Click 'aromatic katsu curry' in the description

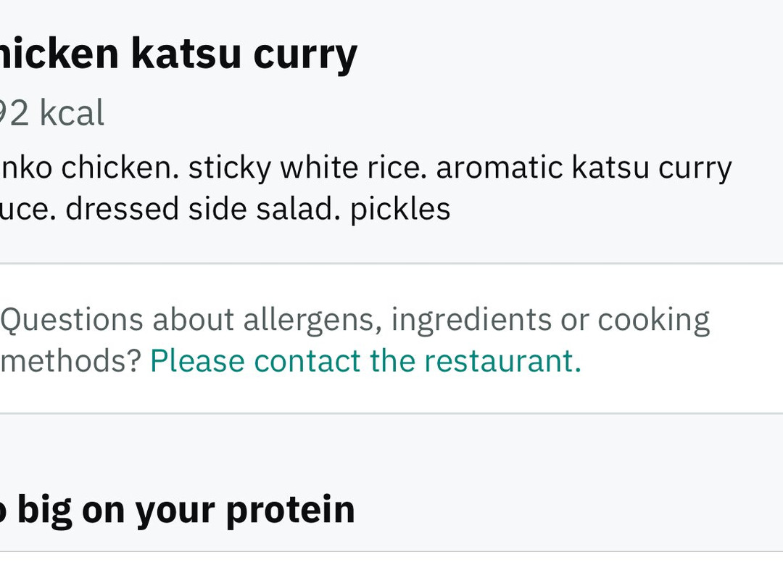[x=584, y=168]
